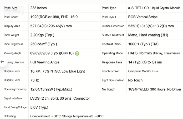Click the Outline Dimension value text
This screenshot has height=119, width=183.
point(151,26)
